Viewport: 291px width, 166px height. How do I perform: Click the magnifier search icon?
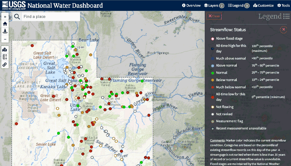click(17, 17)
